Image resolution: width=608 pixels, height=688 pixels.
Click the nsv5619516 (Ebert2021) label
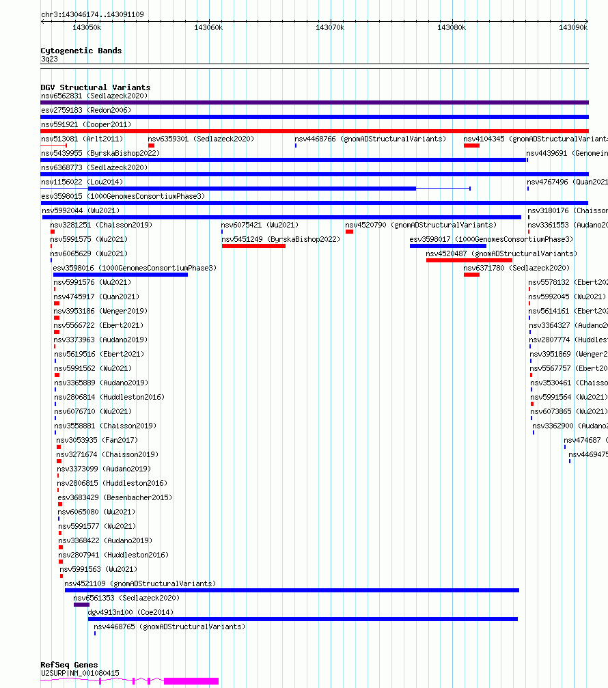click(99, 354)
